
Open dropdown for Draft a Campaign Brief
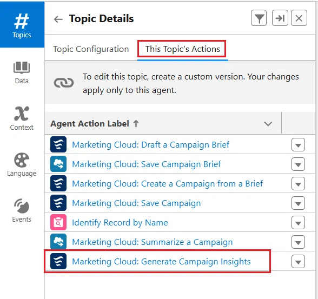[298, 145]
